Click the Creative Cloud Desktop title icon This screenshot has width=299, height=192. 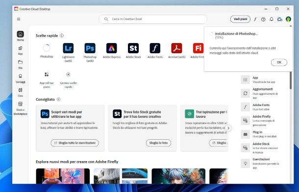point(16,9)
